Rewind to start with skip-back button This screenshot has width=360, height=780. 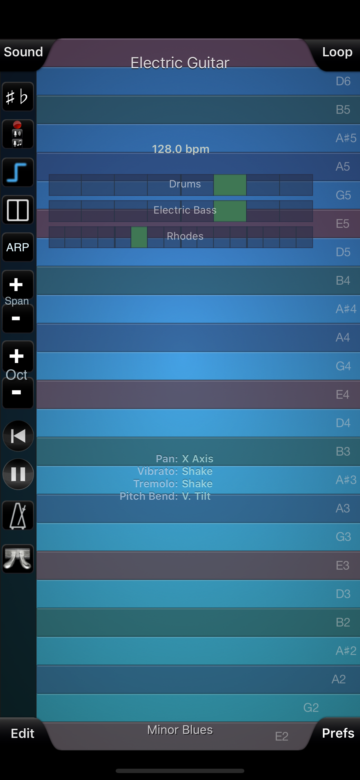[x=18, y=436]
